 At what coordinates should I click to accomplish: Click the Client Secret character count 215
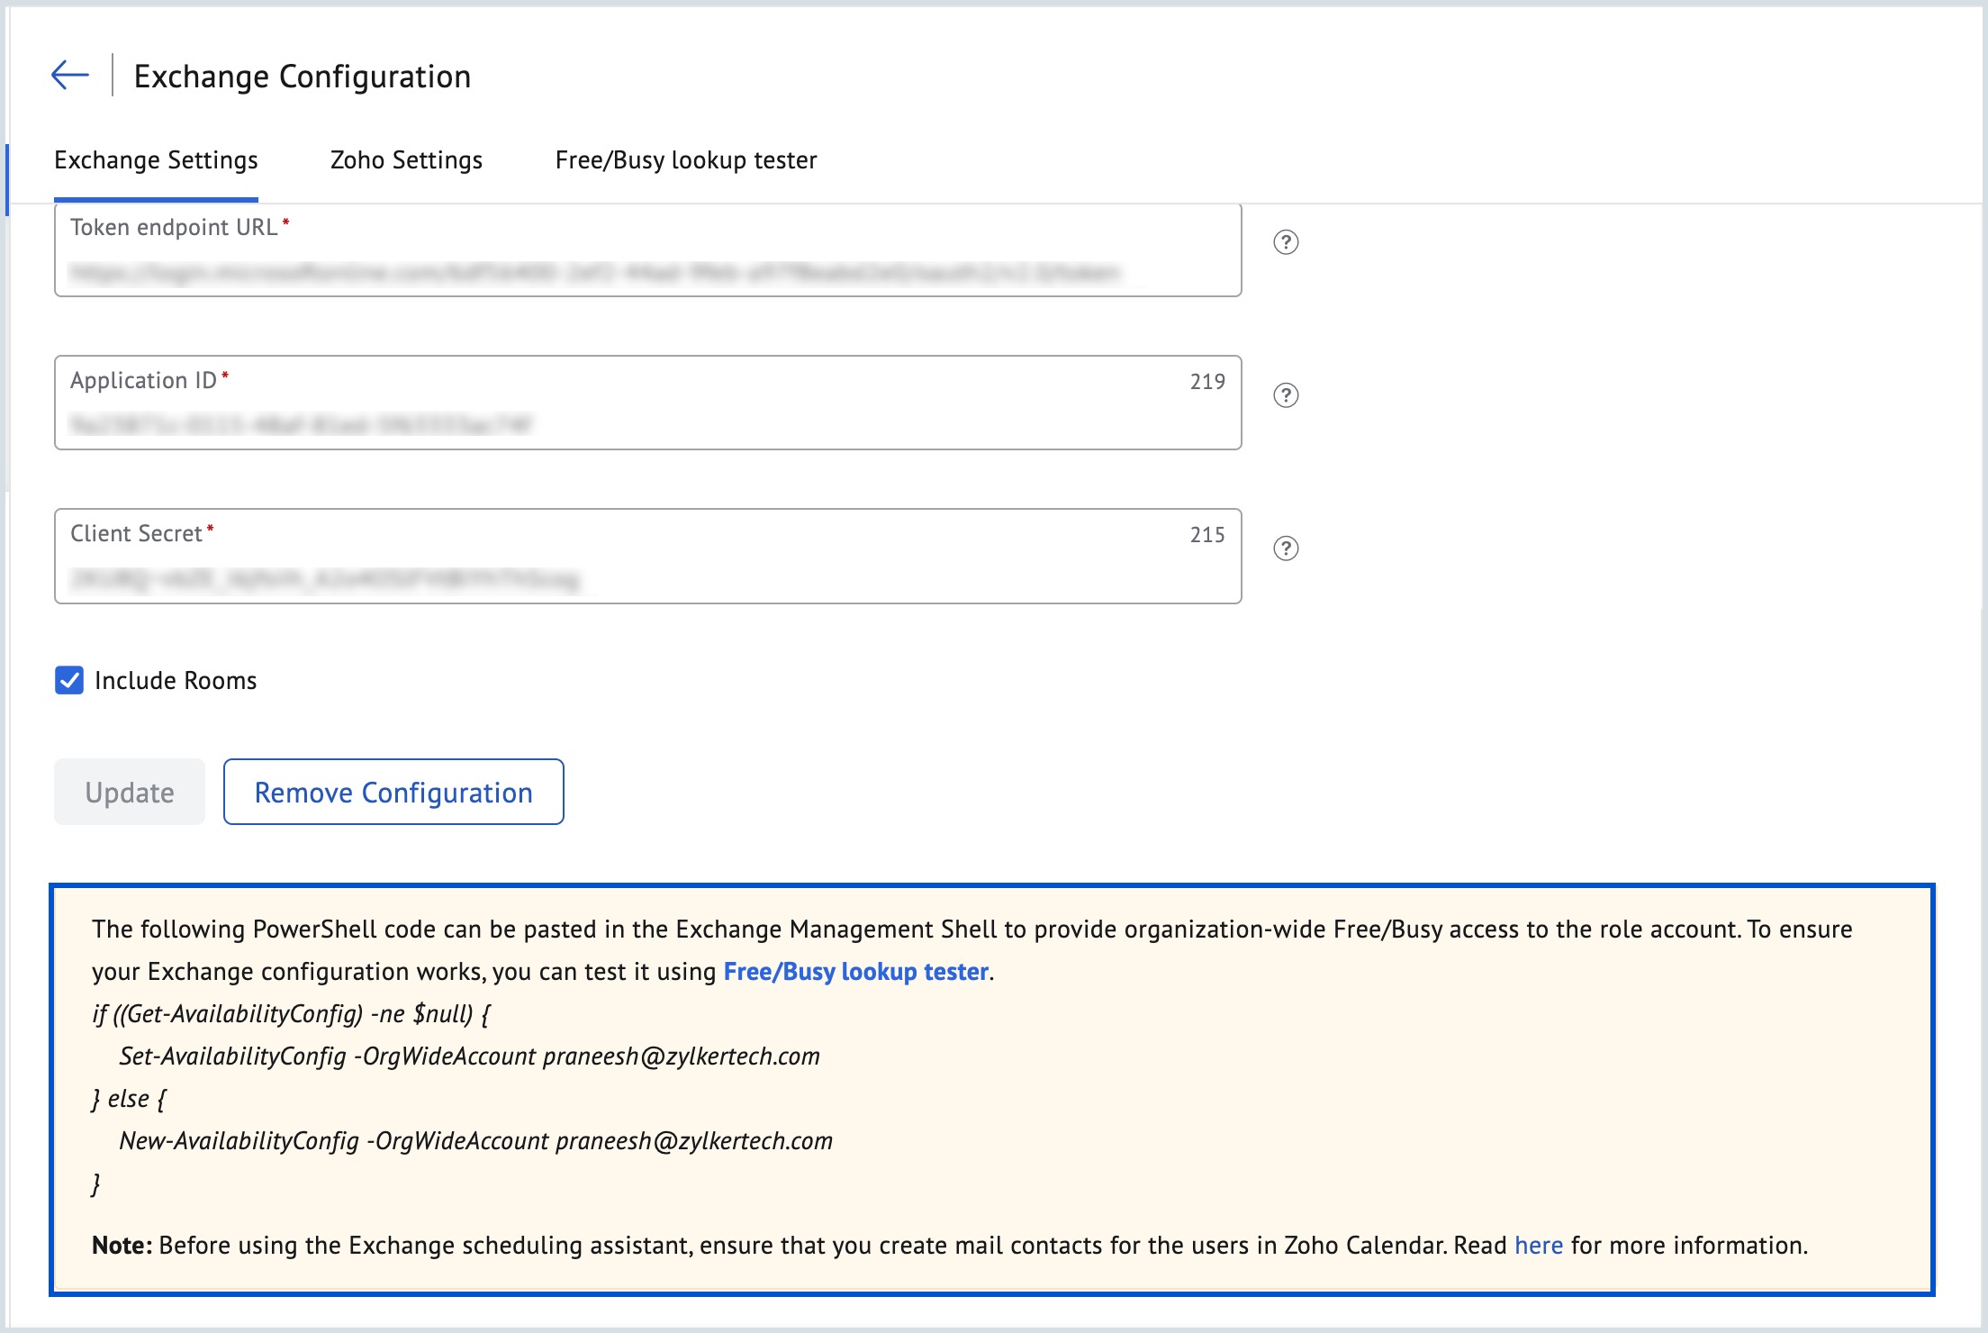pyautogui.click(x=1208, y=534)
